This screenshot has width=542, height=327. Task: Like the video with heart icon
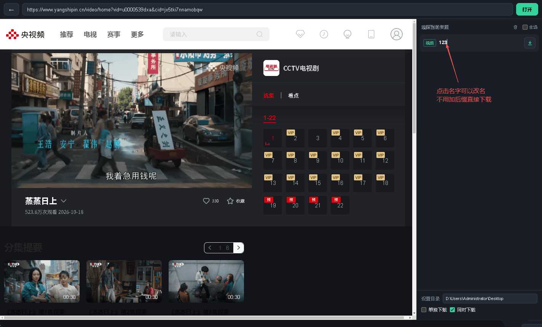pyautogui.click(x=206, y=201)
